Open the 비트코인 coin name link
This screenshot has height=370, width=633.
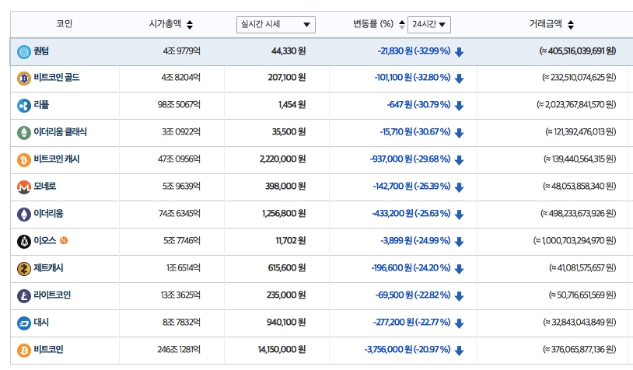coord(48,350)
